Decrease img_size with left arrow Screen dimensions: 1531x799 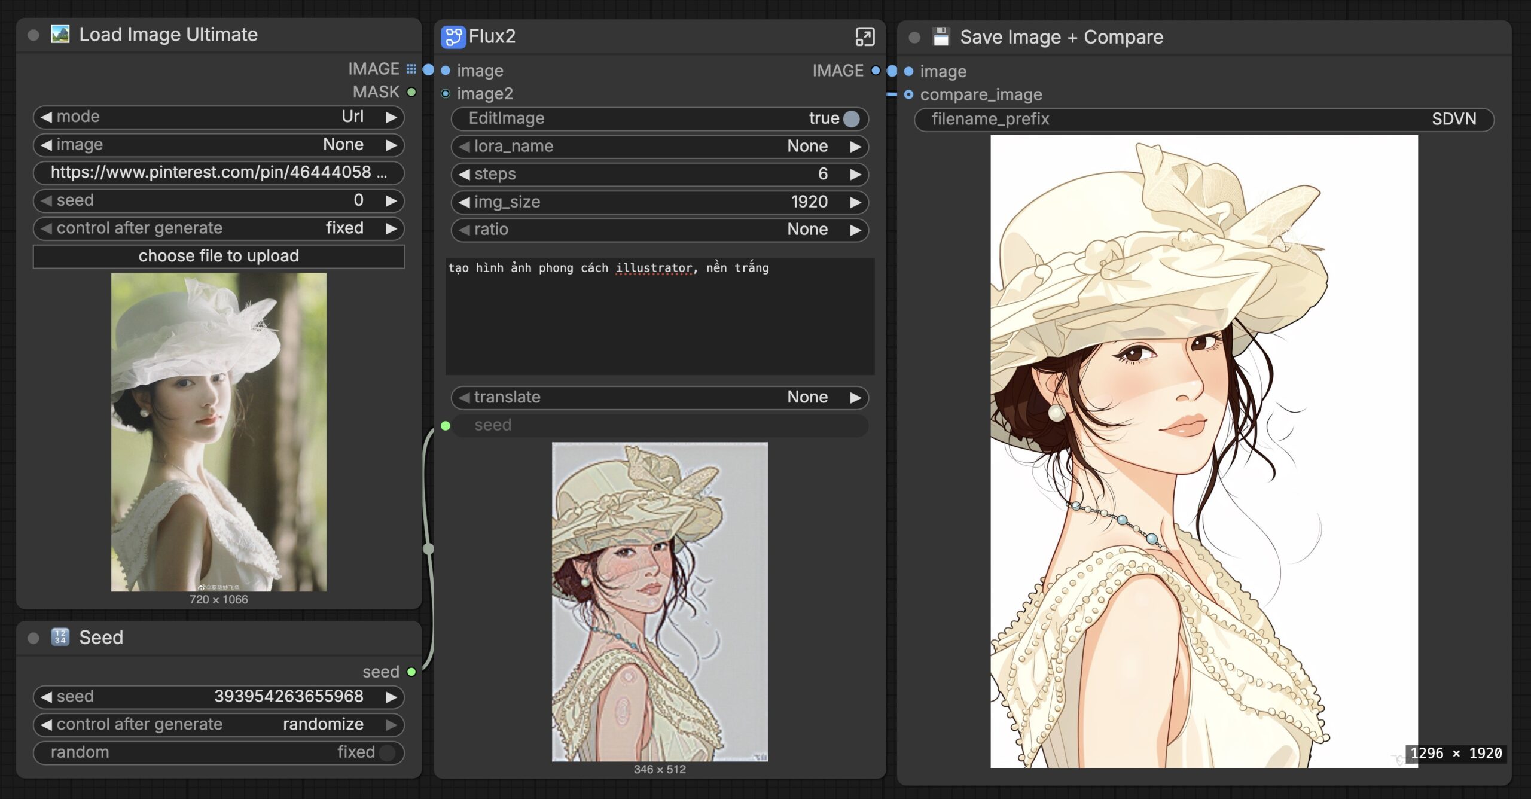(464, 202)
